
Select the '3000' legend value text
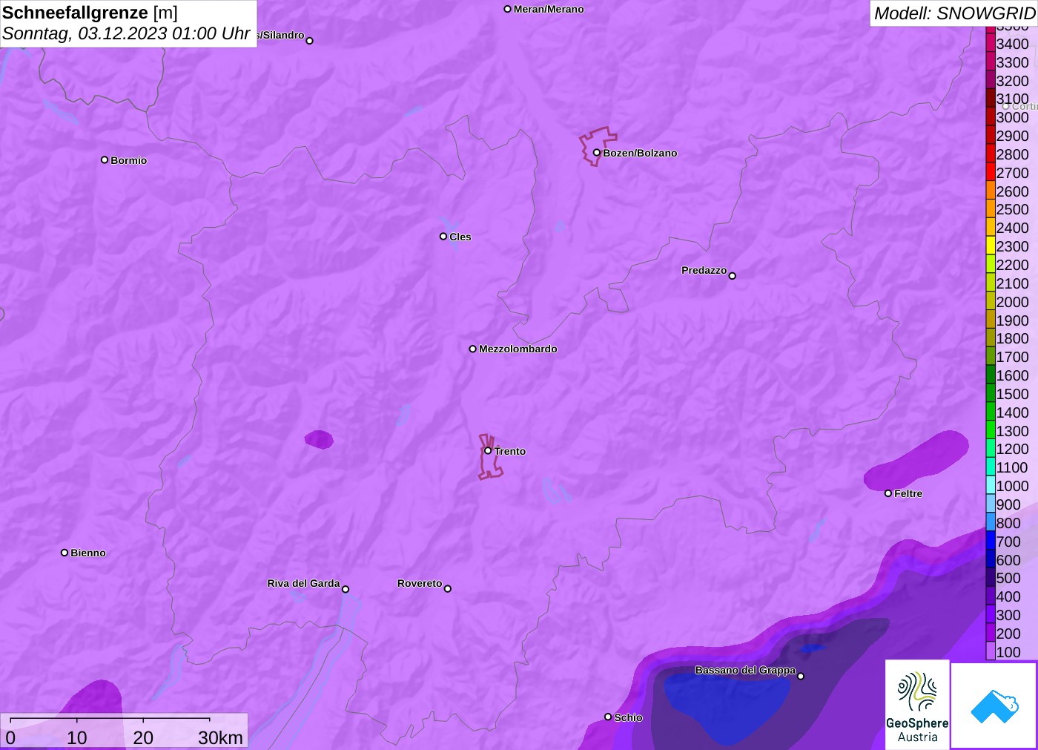(1012, 117)
